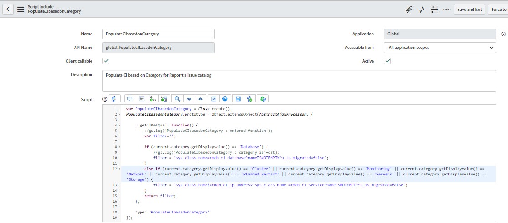The height and width of the screenshot is (223, 508).
Task: Collapse the code fold arrow at line 4
Action: tap(119, 125)
